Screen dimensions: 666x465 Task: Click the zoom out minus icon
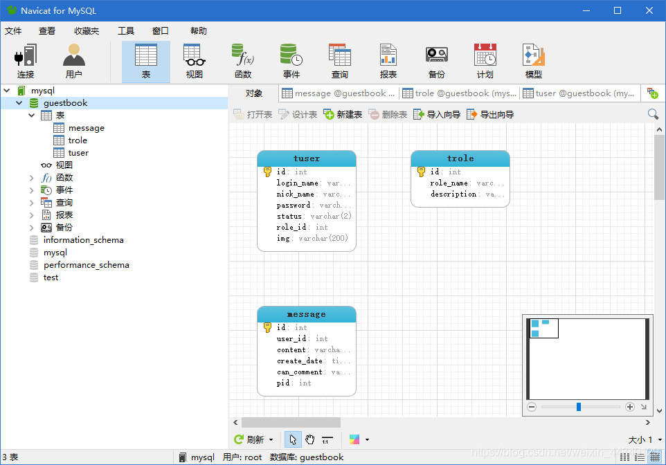click(532, 407)
